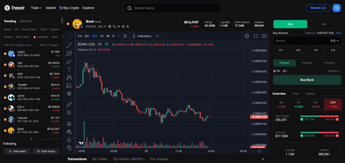Click the Add wallet button
Viewport: 345px width, 163px height.
tap(17, 151)
